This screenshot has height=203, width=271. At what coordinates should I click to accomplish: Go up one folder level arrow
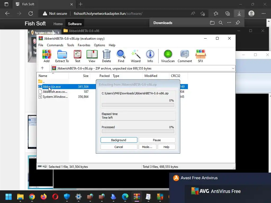click(x=42, y=68)
